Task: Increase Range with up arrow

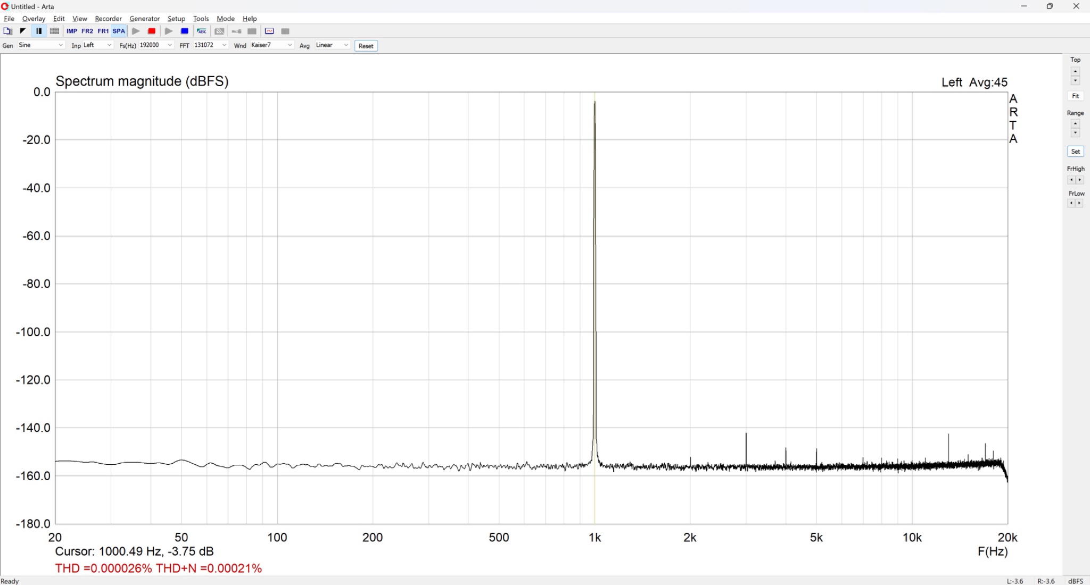Action: (x=1075, y=124)
